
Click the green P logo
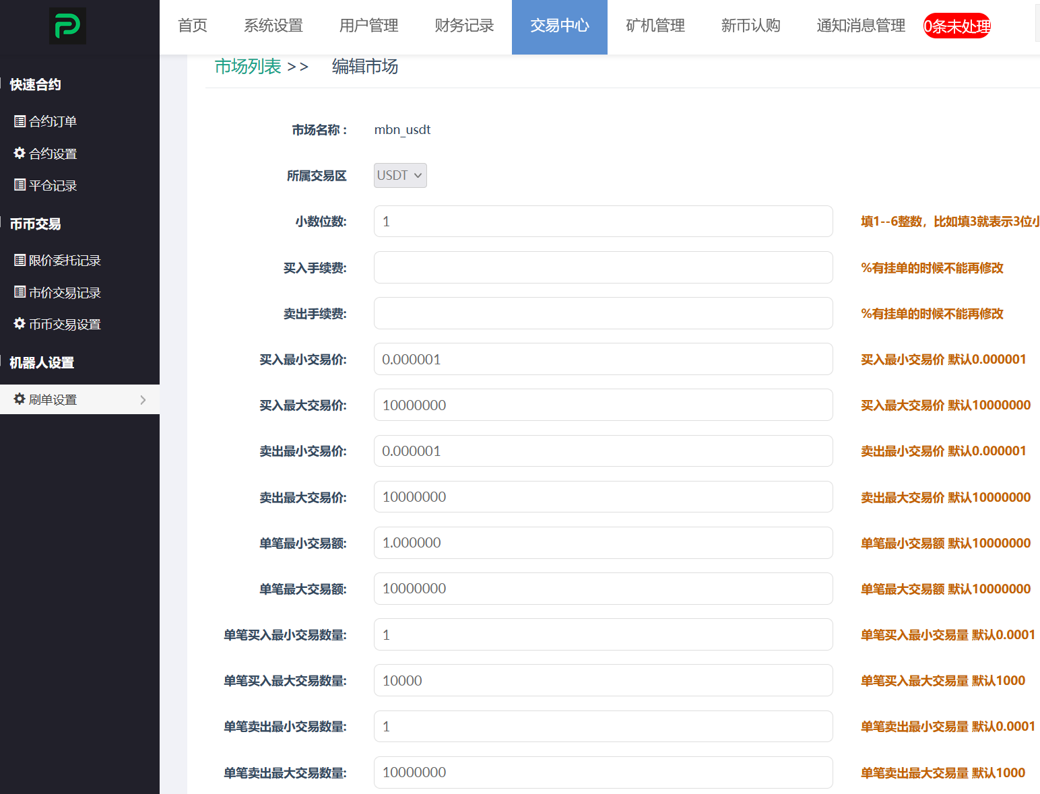67,26
